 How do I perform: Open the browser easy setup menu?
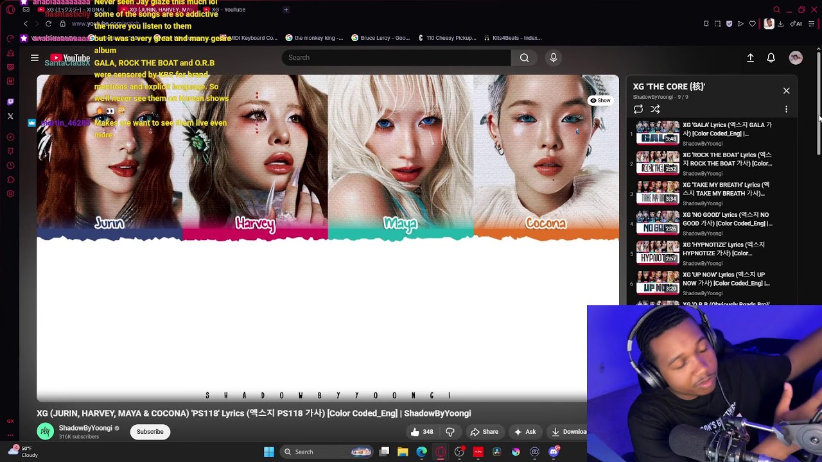point(812,24)
